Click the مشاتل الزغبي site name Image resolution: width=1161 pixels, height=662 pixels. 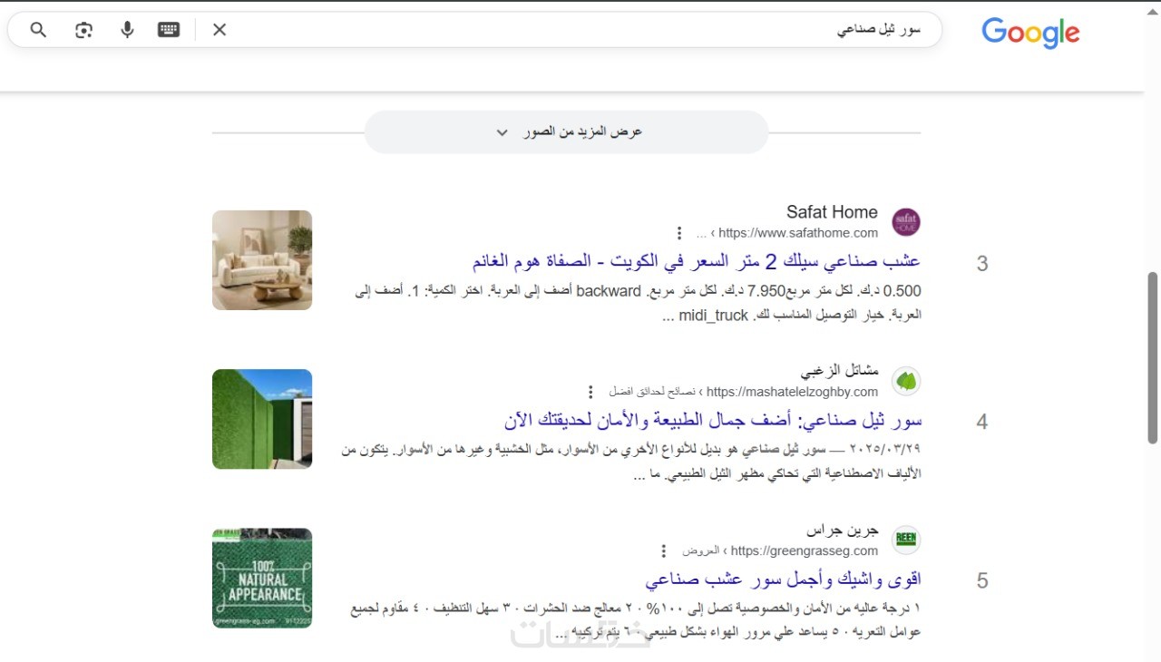coord(839,371)
